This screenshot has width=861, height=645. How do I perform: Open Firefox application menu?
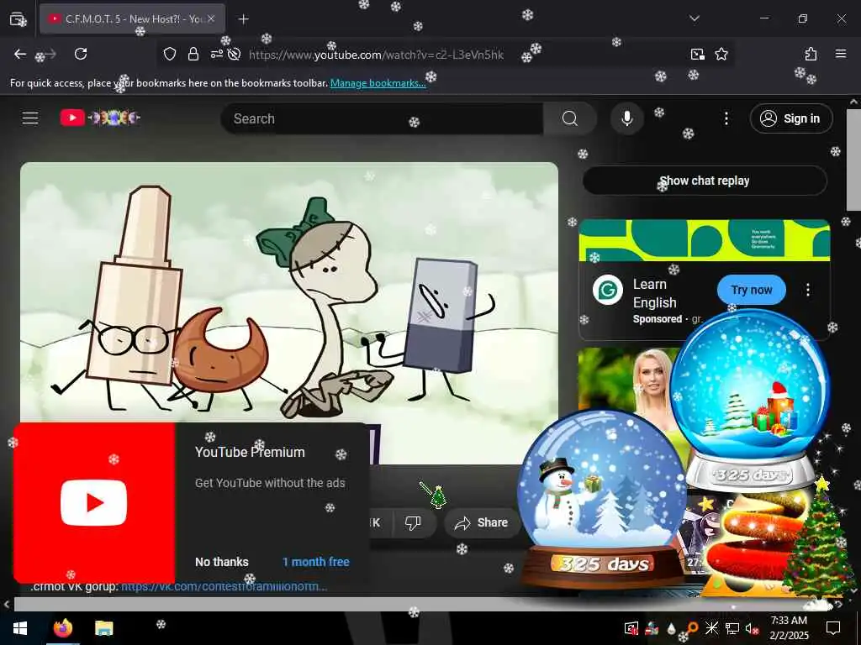coord(841,54)
